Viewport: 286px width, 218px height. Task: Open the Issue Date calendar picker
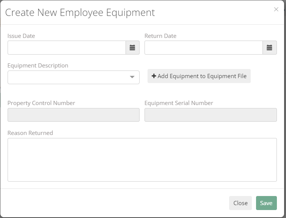click(x=132, y=47)
